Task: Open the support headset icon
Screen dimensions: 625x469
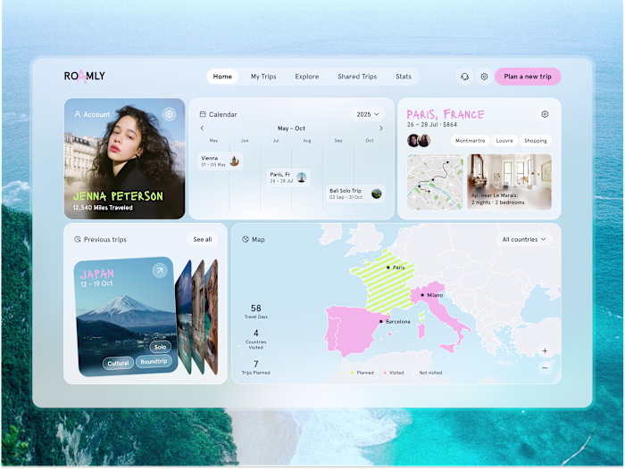Action: click(x=465, y=77)
